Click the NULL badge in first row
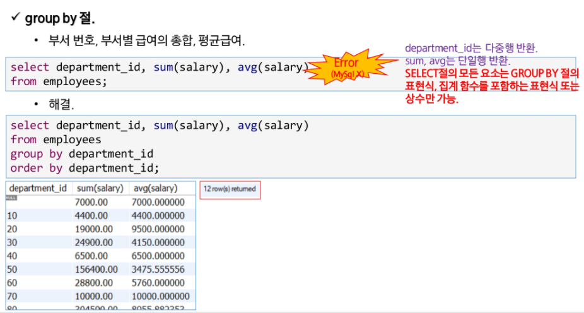Screen dimensions: 584x313 pos(11,198)
